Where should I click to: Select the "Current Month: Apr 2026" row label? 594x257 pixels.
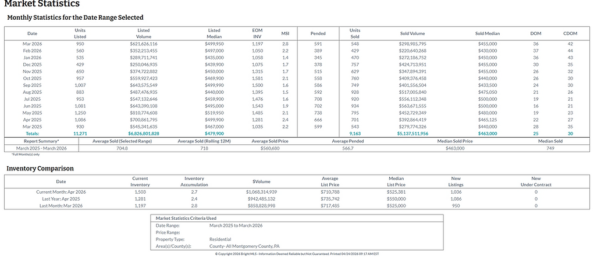(61, 192)
